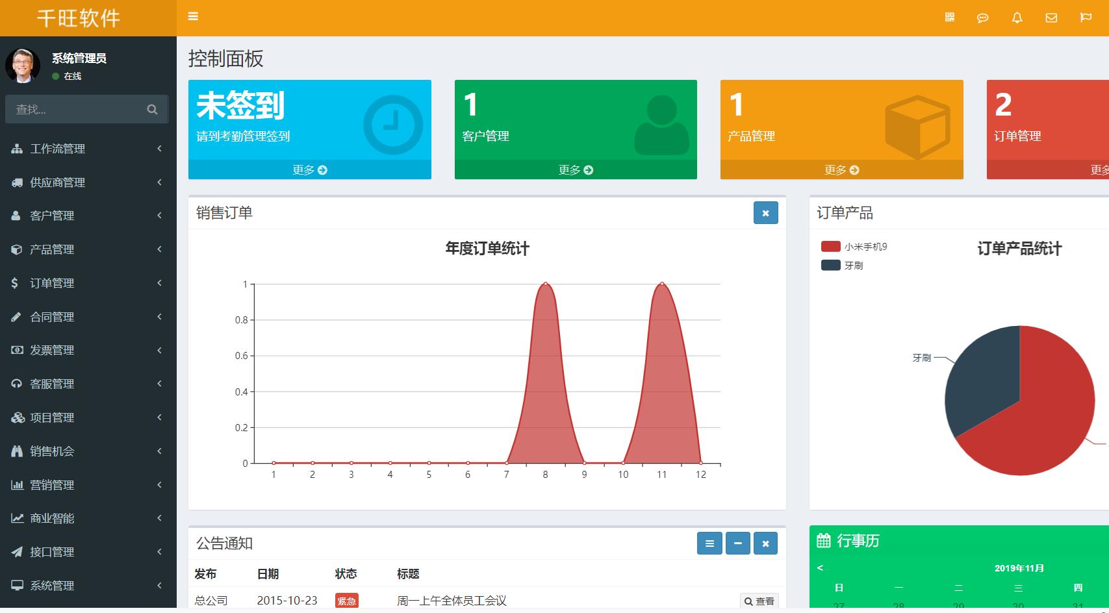The height and width of the screenshot is (613, 1109).
Task: Close the 销售订单 panel
Action: coord(766,213)
